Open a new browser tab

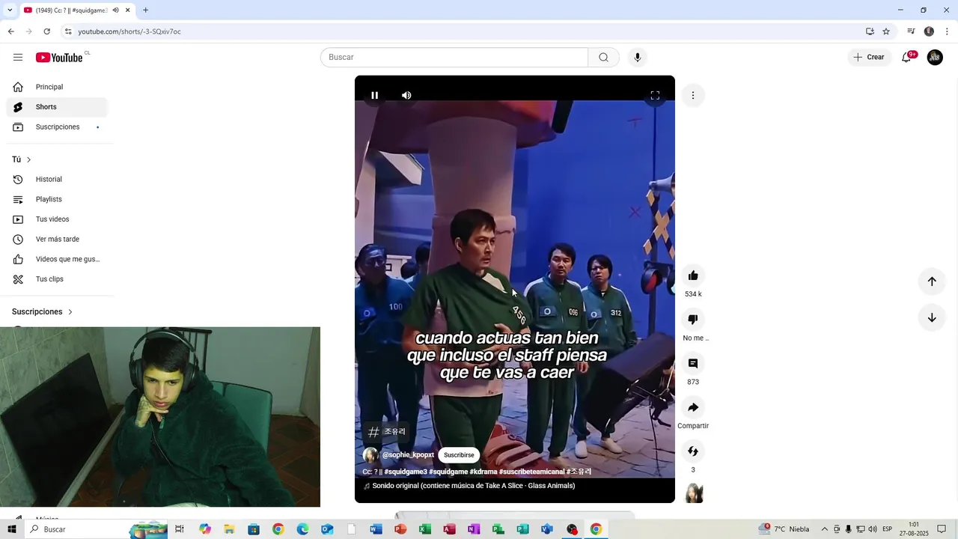(x=145, y=10)
